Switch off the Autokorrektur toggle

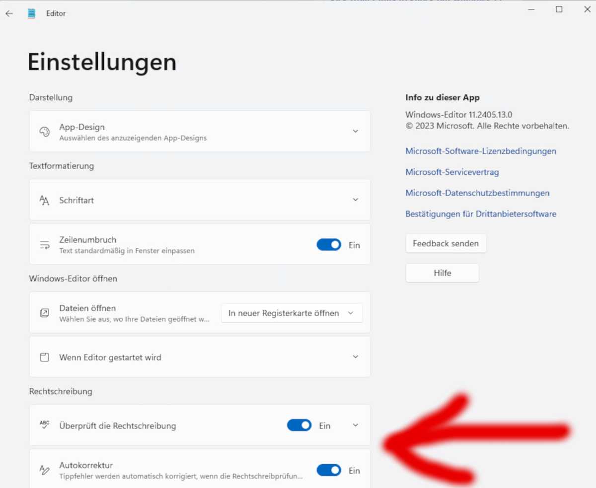tap(329, 470)
